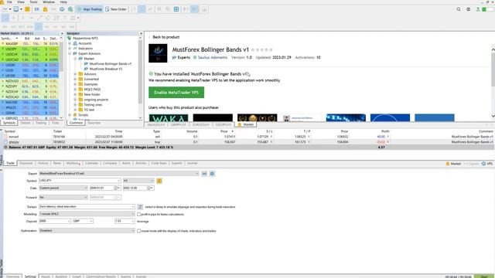Click the expert settings gear icon
Image resolution: width=495 pixels, height=278 pixels.
[x=212, y=174]
